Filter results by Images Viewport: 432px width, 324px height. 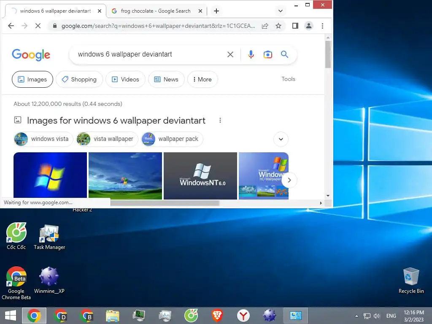[32, 79]
